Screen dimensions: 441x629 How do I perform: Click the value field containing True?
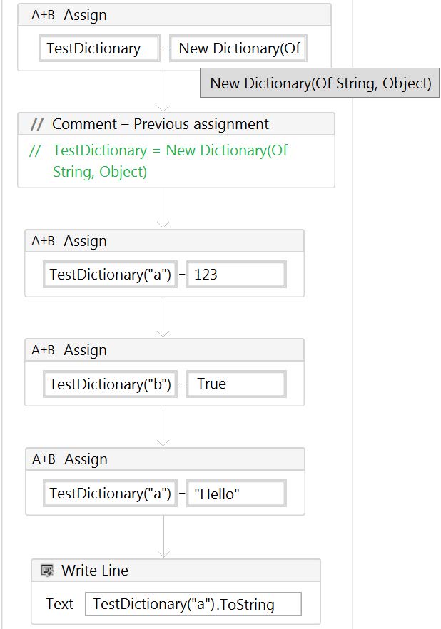click(x=237, y=384)
